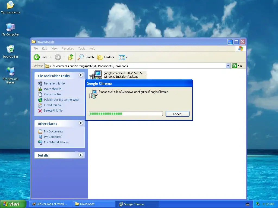Click Publish this file to the Web
The image size is (278, 208).
pyautogui.click(x=61, y=100)
